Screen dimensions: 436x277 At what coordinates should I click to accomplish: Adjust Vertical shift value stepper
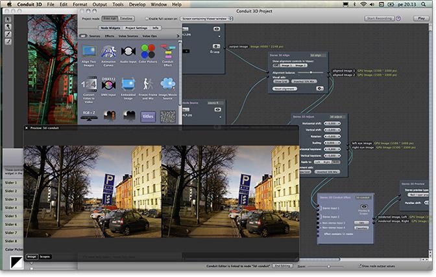332,130
